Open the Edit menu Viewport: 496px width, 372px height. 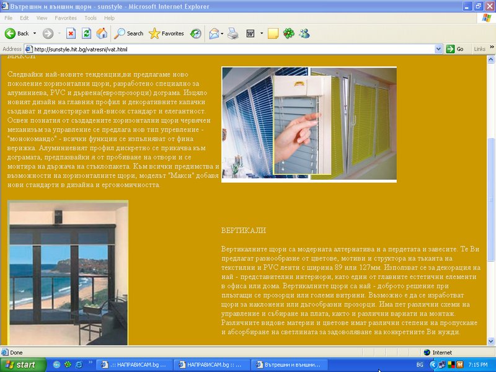pyautogui.click(x=24, y=18)
